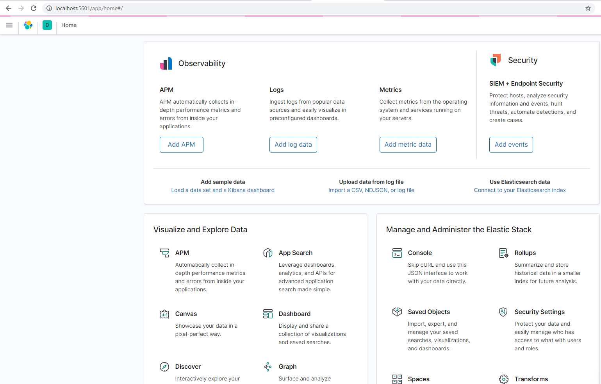
Task: Click the Visualize and Explore Data heading
Action: point(200,230)
